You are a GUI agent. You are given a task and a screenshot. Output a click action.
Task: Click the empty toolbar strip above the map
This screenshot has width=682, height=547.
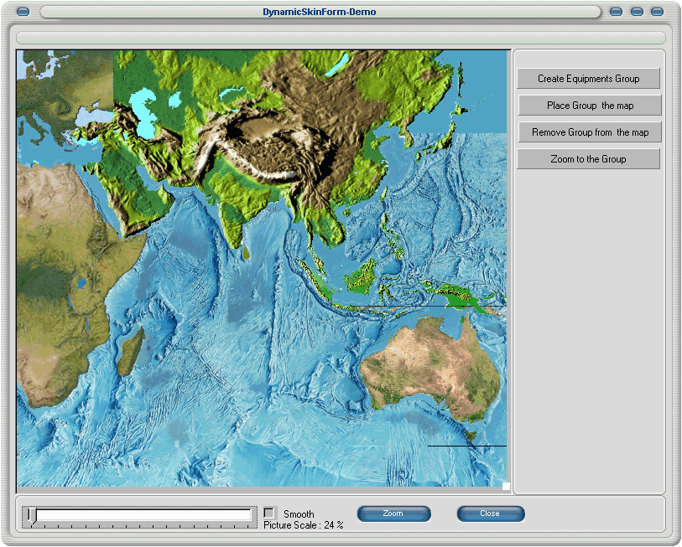(x=341, y=38)
